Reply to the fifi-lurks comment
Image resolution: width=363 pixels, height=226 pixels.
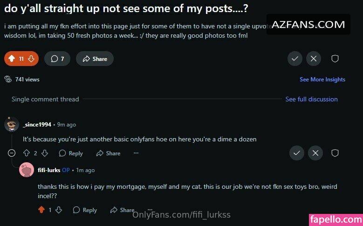pos(85,210)
